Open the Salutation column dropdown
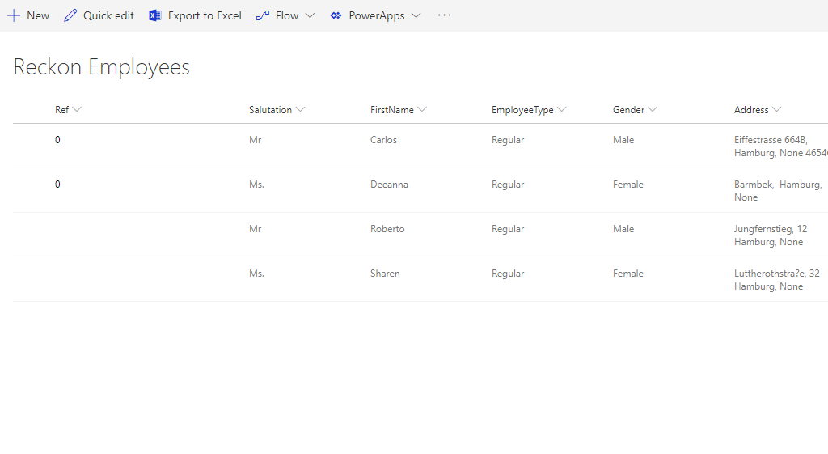828x454 pixels. 300,110
